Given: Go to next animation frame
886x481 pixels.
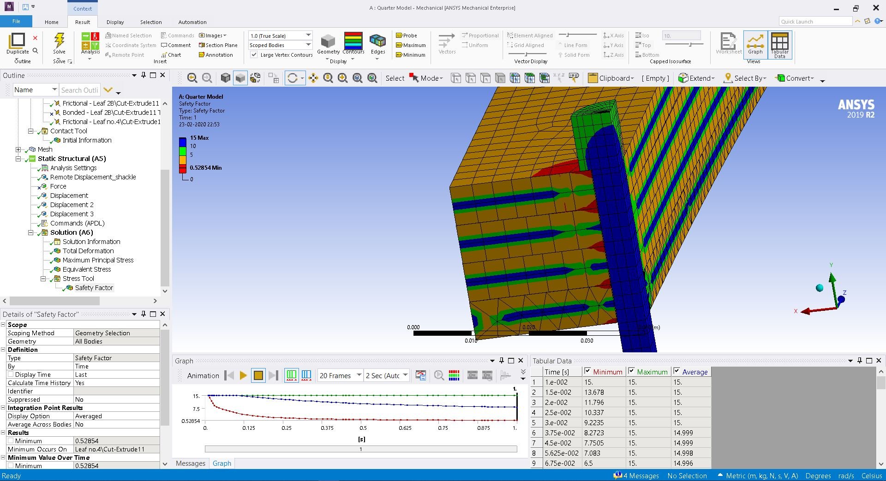Looking at the screenshot, I should pyautogui.click(x=273, y=376).
